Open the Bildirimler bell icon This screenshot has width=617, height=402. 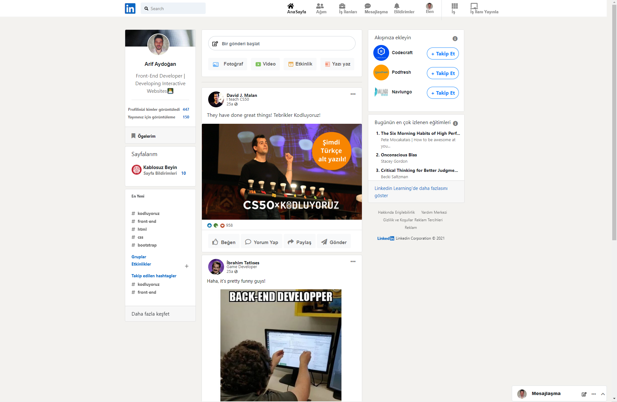(397, 6)
